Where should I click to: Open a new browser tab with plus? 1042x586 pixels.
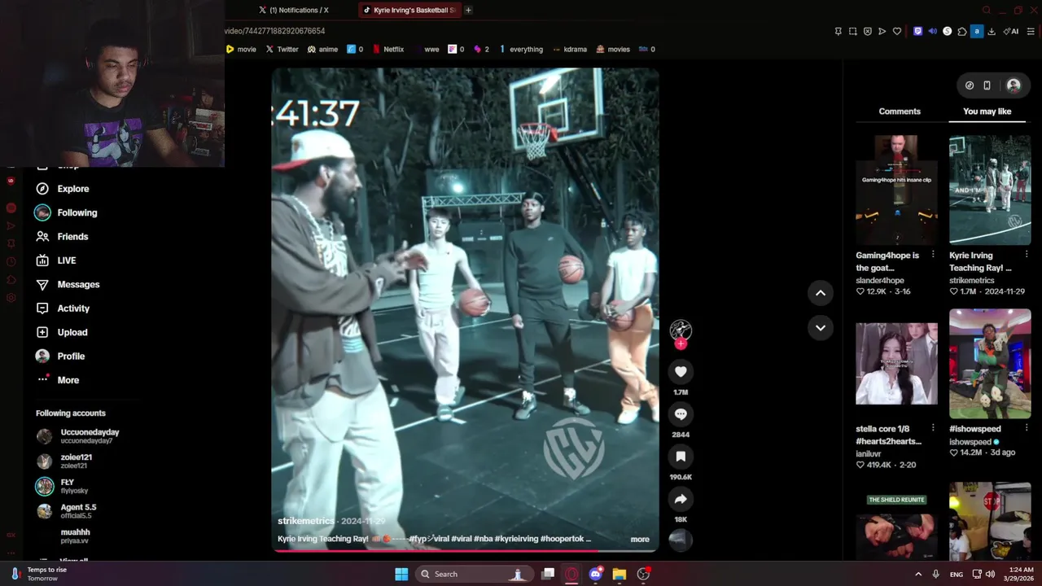(468, 10)
